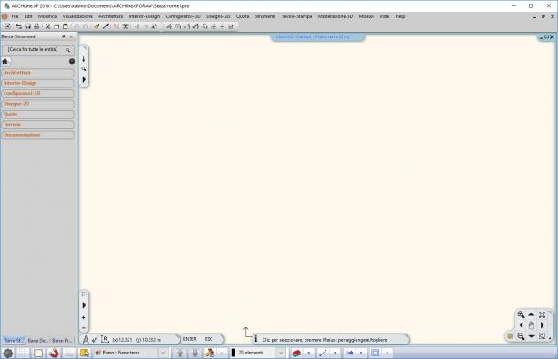Open the Documentazione tool category
Image resolution: width=558 pixels, height=359 pixels.
tap(37, 135)
